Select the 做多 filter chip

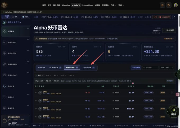point(48,75)
